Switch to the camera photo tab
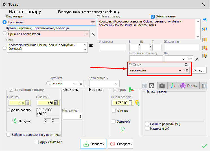Screen dimensions: 210x151 click(x=162, y=86)
